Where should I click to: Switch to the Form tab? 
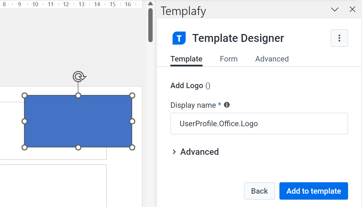click(228, 59)
